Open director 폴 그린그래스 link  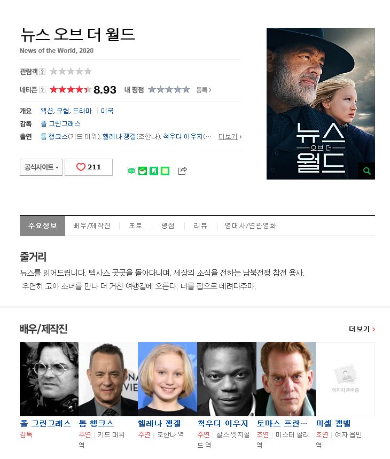(x=60, y=124)
